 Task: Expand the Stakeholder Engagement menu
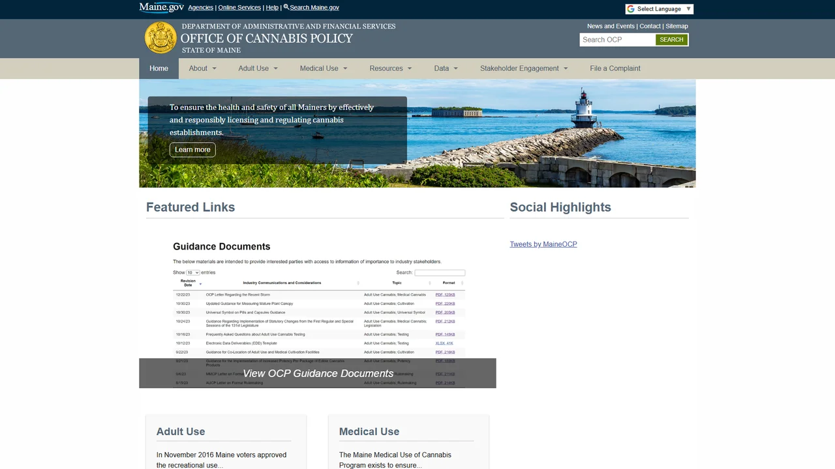click(x=524, y=68)
